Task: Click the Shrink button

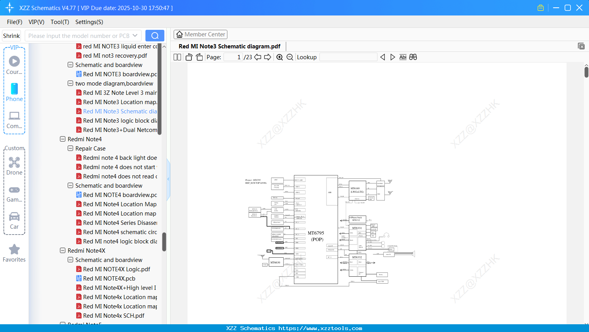Action: [x=11, y=35]
